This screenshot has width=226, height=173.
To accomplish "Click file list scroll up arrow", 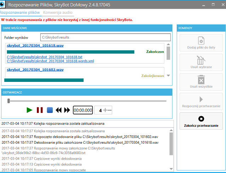I will [168, 44].
